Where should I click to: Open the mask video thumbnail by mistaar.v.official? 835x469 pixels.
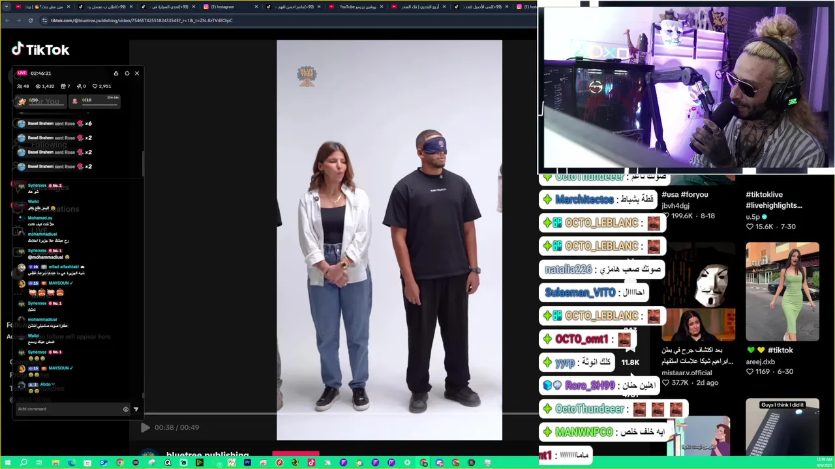click(698, 291)
